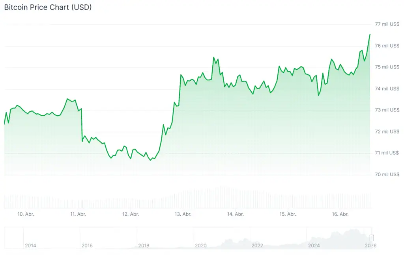Viewport: 404px width, 255px height.
Task: Select the "70 mil US$" axis label
Action: (387, 174)
